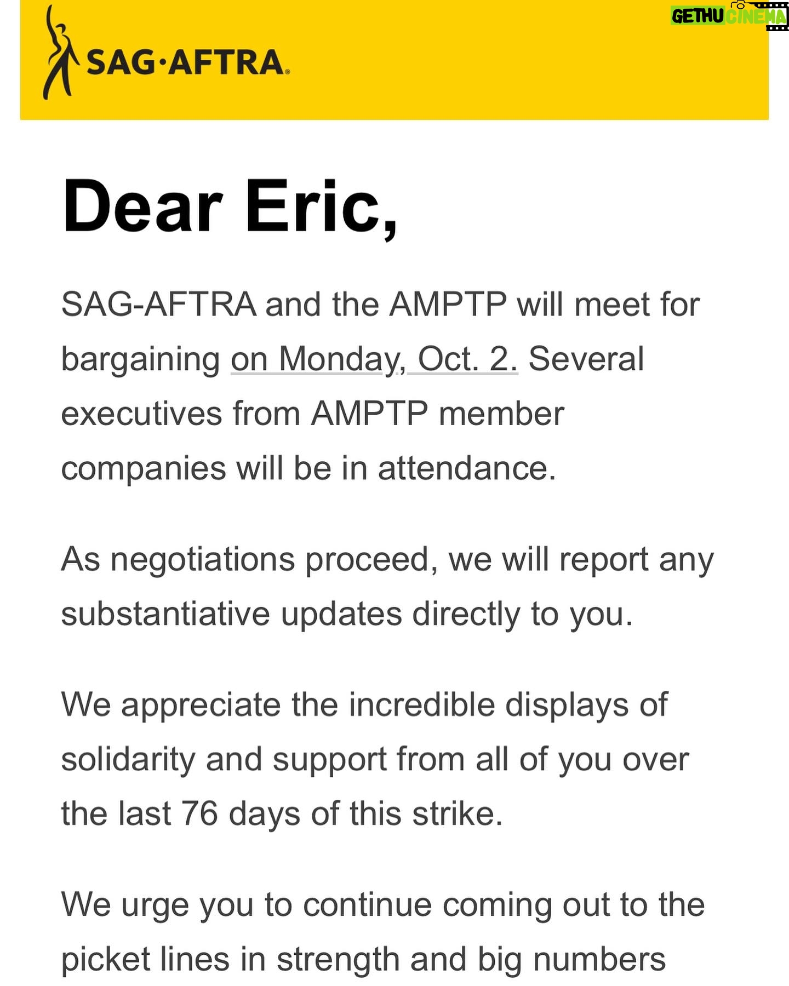Click the green GETHU watermark text
789x986 pixels.
[x=697, y=16]
